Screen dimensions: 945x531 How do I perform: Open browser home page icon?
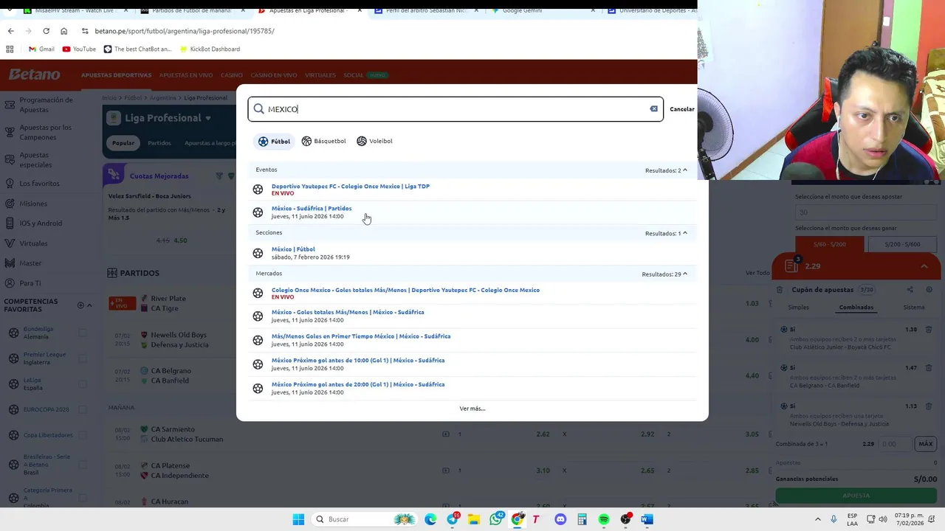(63, 31)
